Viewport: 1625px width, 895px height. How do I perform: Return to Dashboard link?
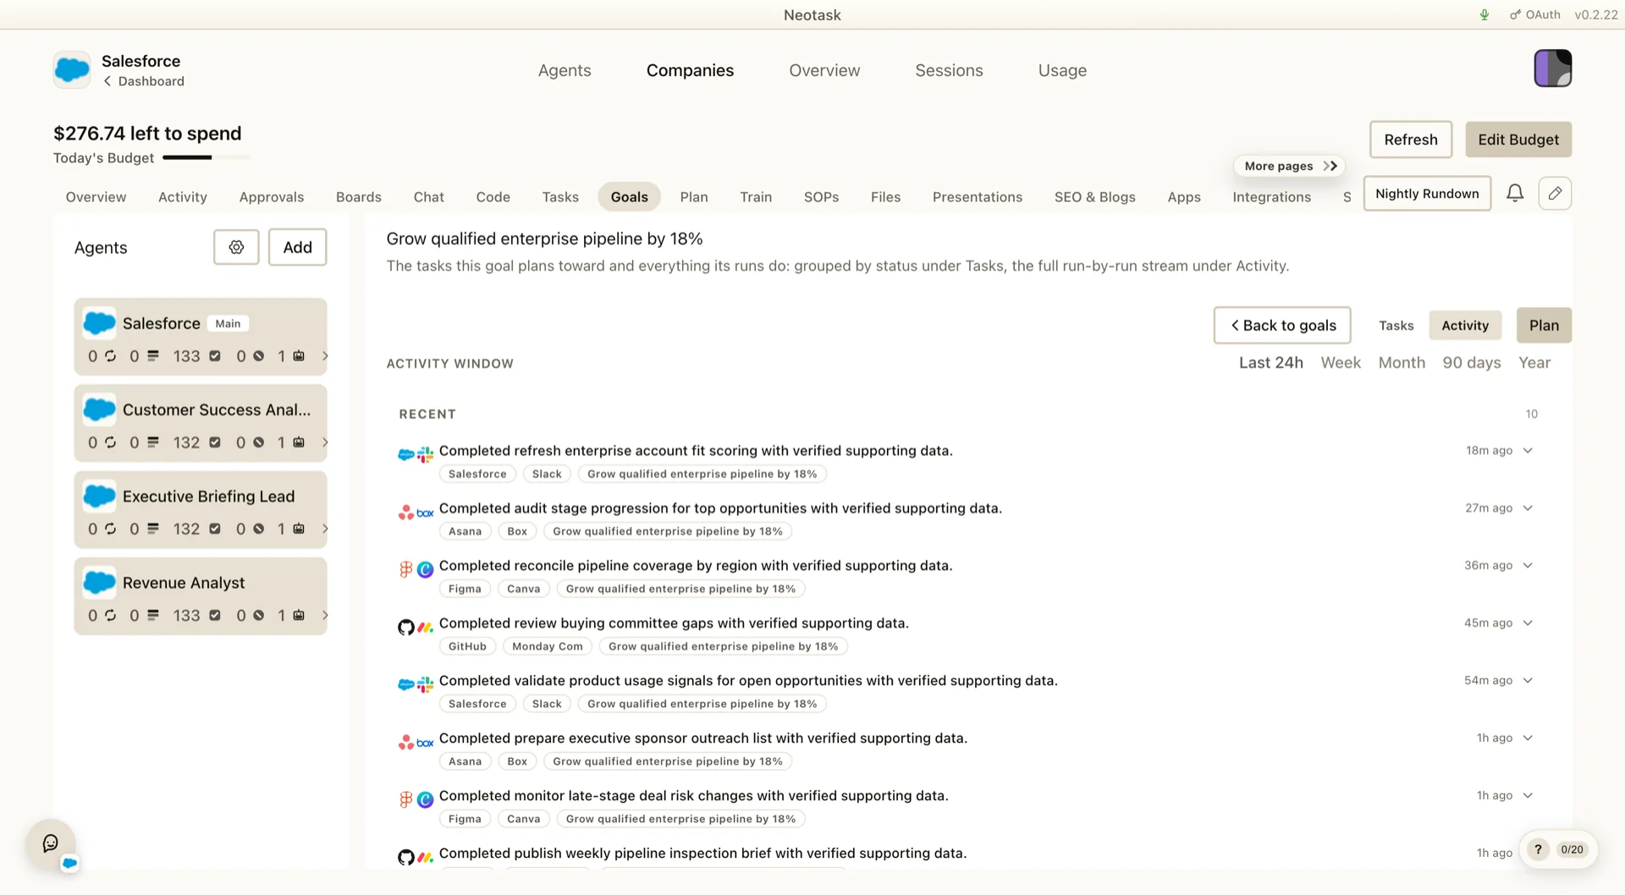(x=143, y=81)
